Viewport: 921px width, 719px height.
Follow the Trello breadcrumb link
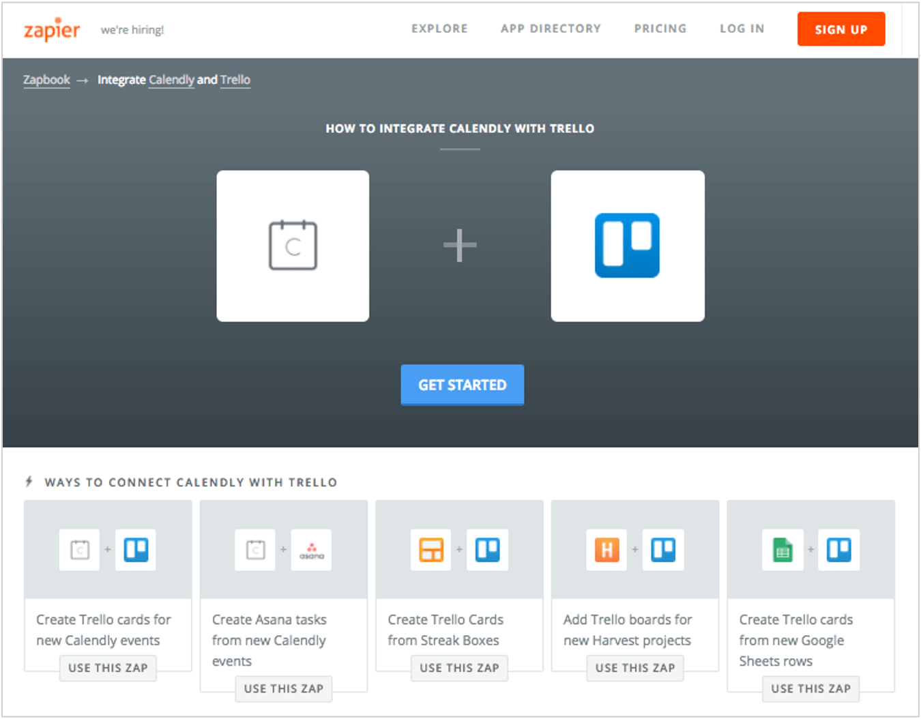pos(235,80)
